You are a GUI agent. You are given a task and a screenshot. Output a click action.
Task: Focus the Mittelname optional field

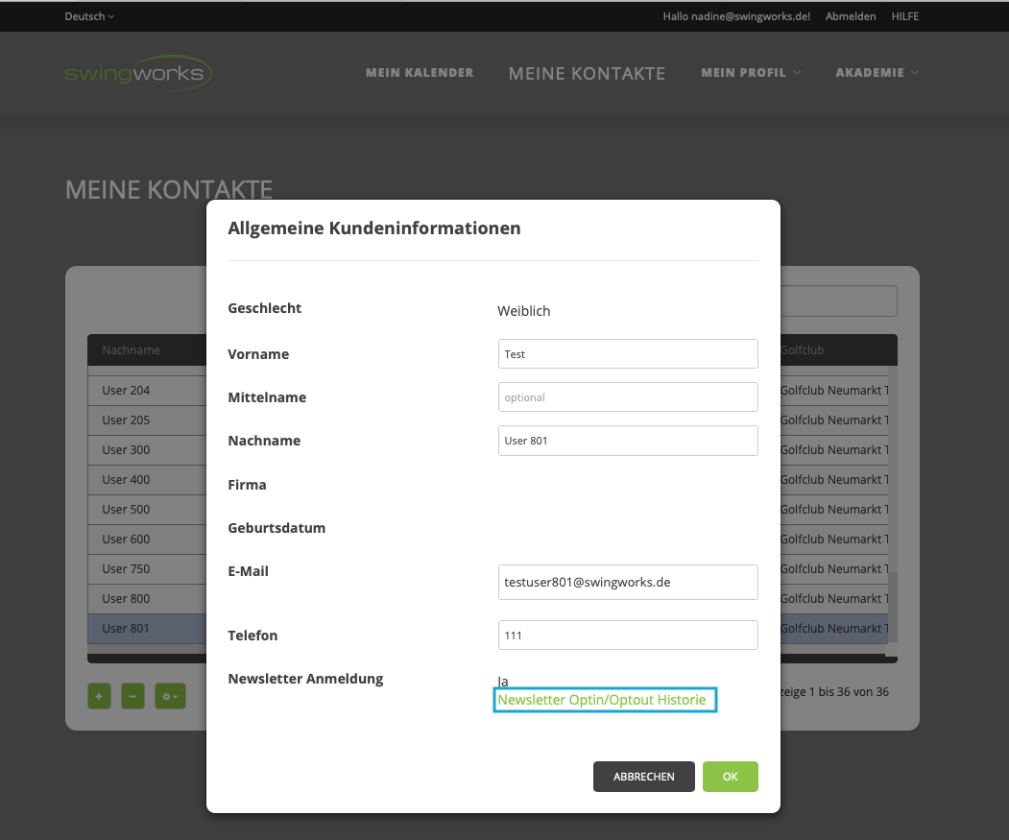click(628, 397)
